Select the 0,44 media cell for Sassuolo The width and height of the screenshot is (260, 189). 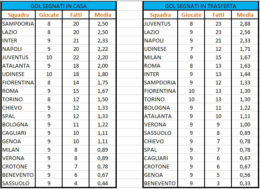click(102, 183)
